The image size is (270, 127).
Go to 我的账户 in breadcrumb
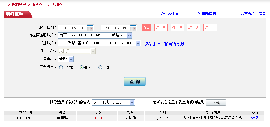point(19,5)
